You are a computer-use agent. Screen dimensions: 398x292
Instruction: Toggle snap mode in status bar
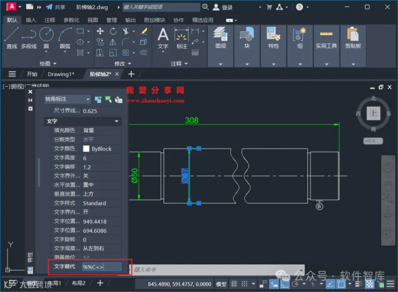(244, 284)
